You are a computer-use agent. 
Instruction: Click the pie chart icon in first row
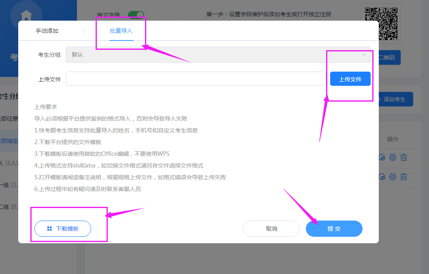[382, 157]
